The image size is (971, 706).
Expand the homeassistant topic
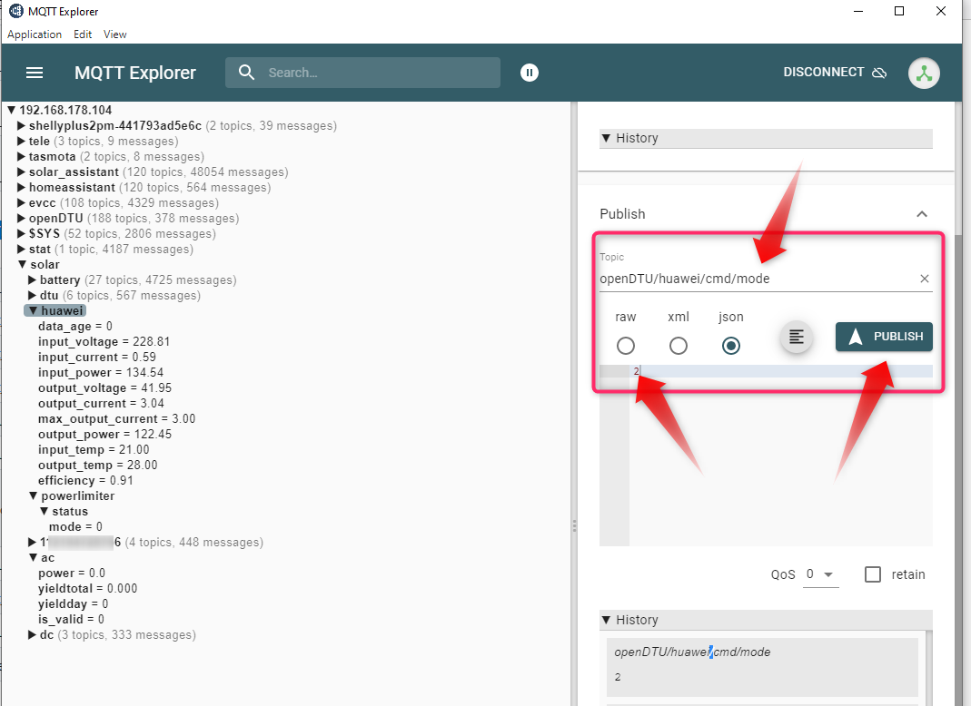coord(21,188)
